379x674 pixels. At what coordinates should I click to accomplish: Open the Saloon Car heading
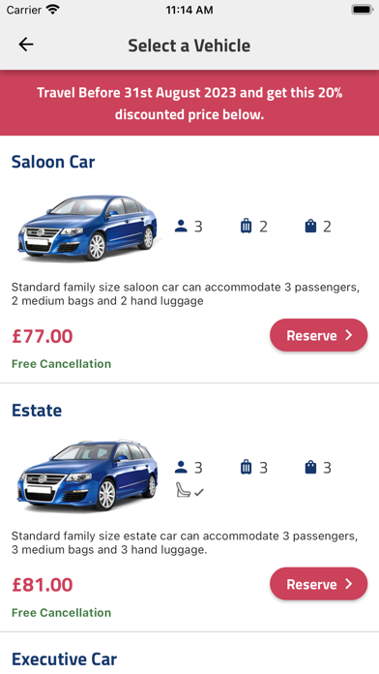[x=53, y=162]
